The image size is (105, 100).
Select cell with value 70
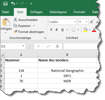tap(21, 81)
